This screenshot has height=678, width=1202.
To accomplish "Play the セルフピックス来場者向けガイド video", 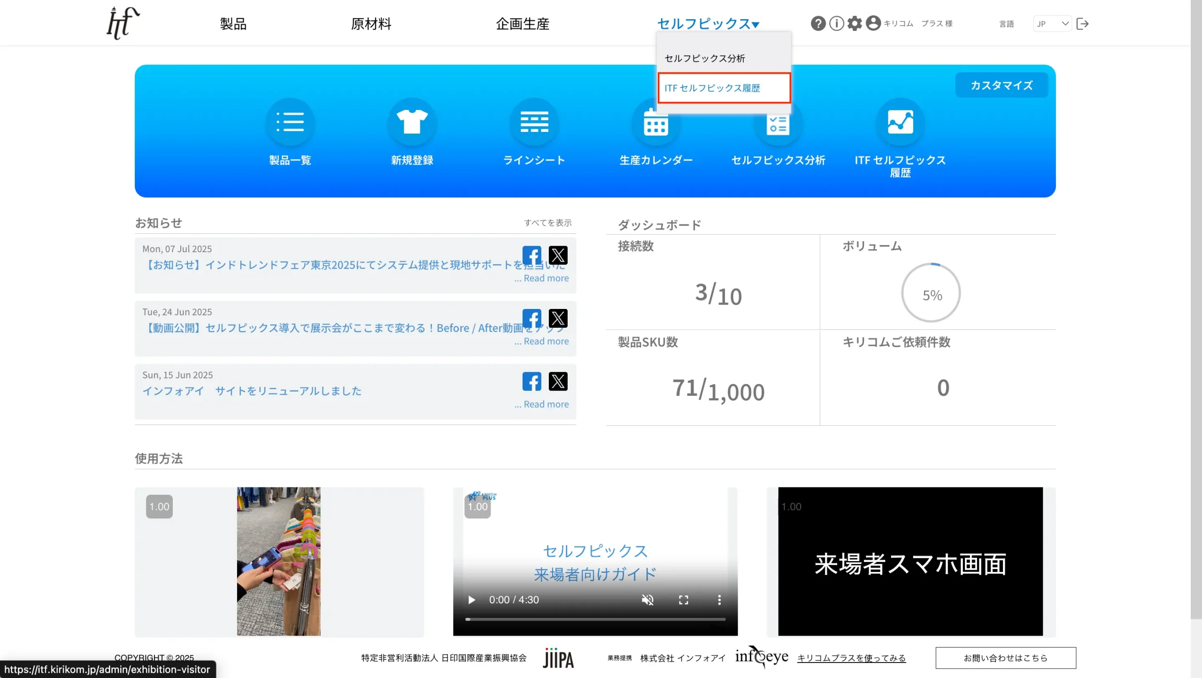I will [x=472, y=600].
